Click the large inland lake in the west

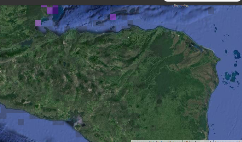coord(26,43)
